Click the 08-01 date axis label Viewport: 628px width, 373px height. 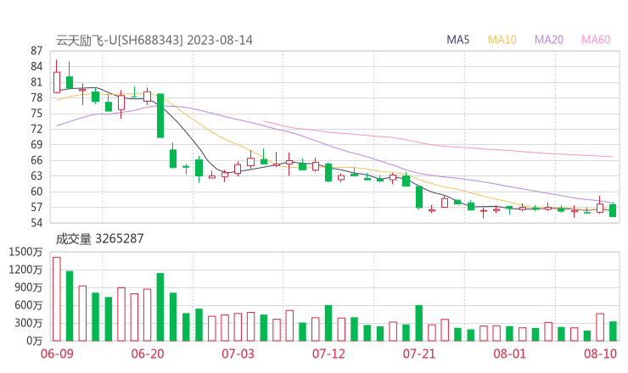click(509, 354)
